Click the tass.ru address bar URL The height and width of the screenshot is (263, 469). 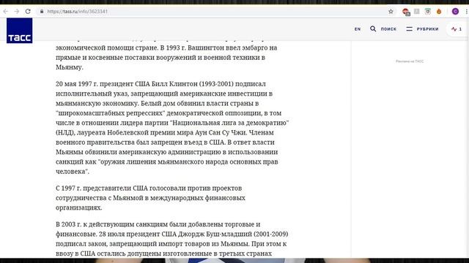click(x=77, y=12)
